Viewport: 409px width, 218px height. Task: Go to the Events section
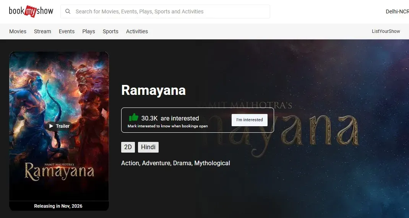tap(67, 31)
